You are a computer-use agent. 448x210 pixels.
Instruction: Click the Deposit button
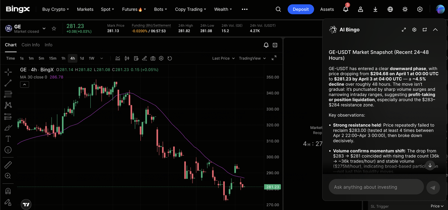301,9
